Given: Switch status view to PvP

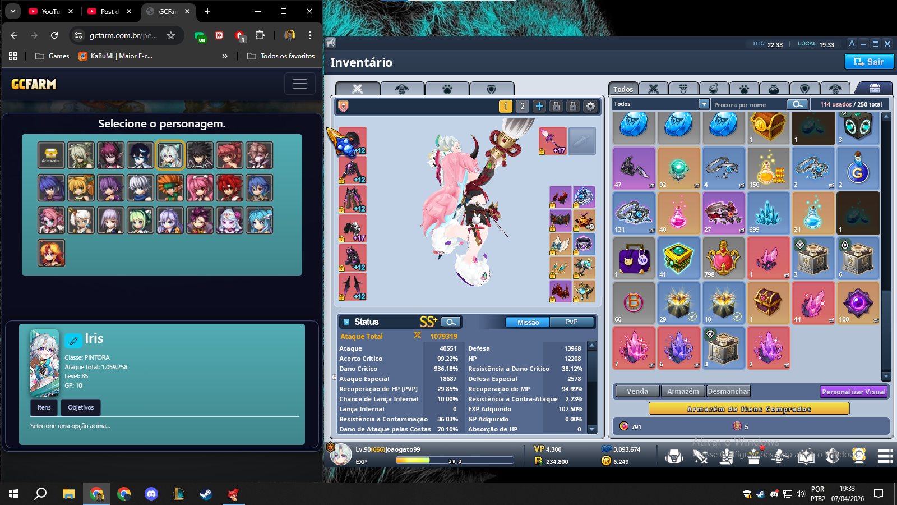Looking at the screenshot, I should [571, 322].
